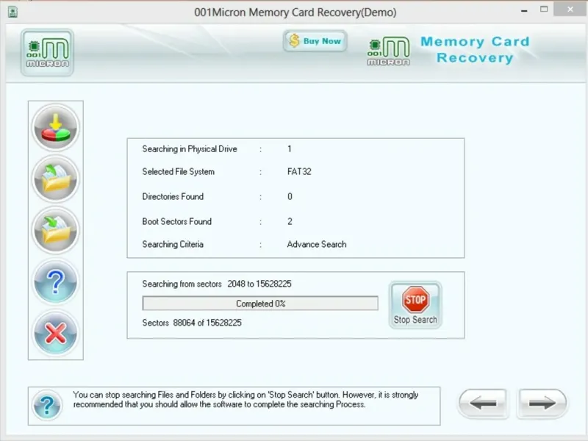Screen dimensions: 588x441
Task: Click the question mark icon in the hint box
Action: point(47,406)
